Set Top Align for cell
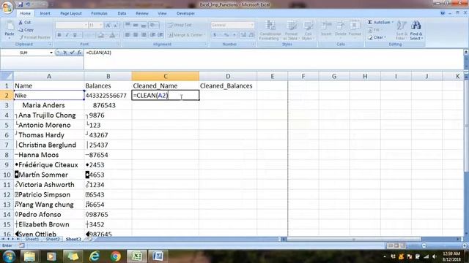 128,25
